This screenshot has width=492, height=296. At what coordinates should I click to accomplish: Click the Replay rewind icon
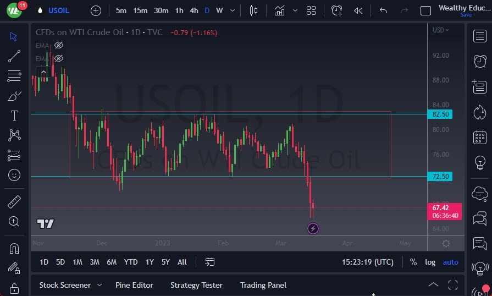(358, 10)
